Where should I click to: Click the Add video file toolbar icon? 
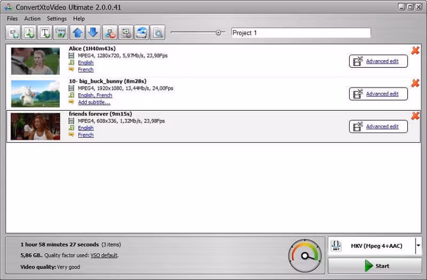pyautogui.click(x=13, y=33)
